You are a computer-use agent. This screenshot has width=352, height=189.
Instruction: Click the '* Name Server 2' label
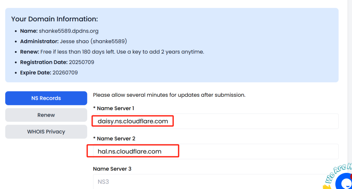click(114, 139)
